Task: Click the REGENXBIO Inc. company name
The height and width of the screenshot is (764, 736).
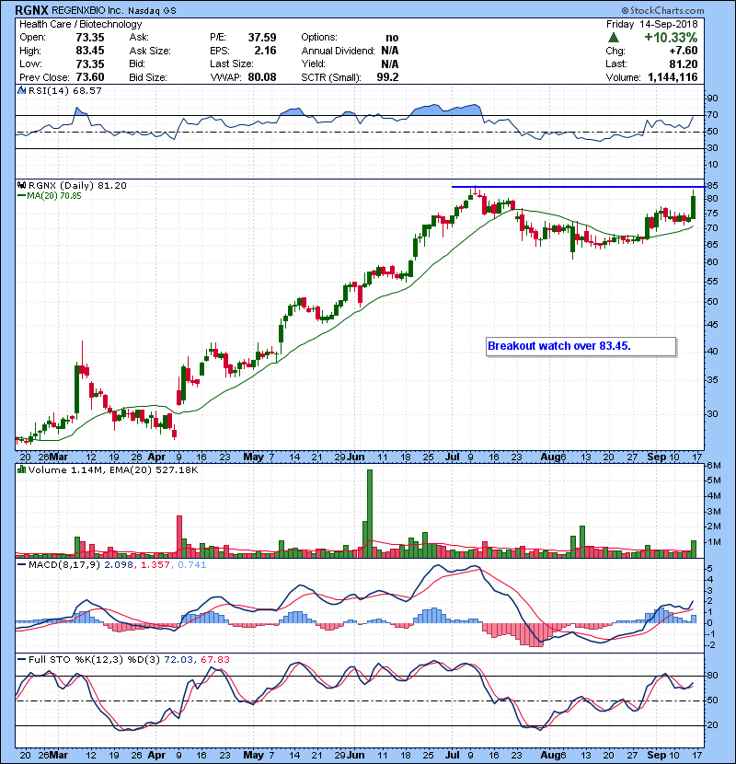Action: coord(86,10)
